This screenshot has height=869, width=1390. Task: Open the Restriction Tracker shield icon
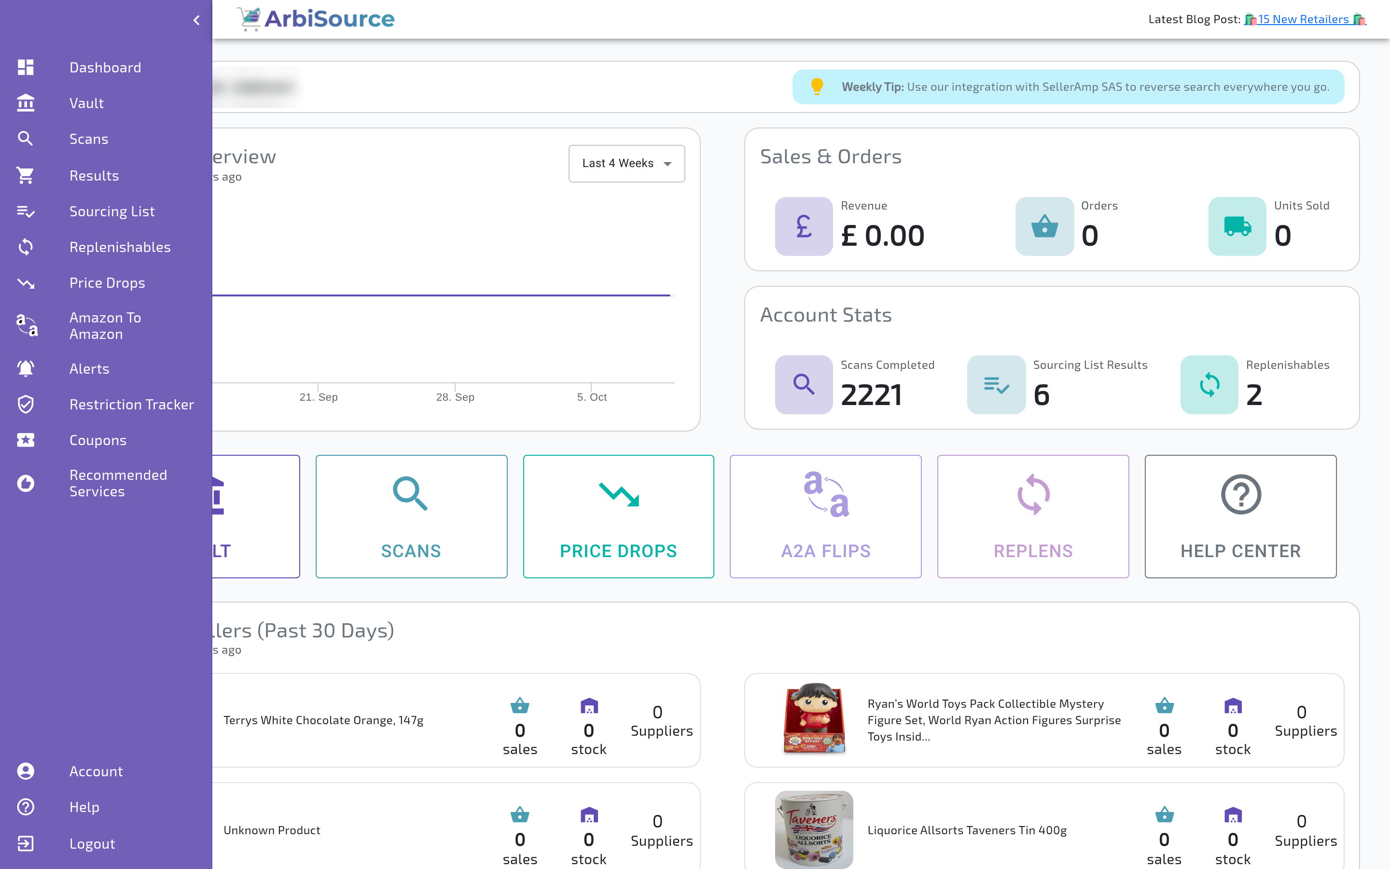(x=25, y=404)
